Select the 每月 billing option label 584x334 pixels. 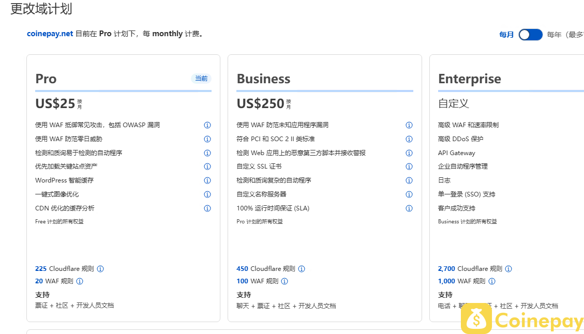[506, 35]
